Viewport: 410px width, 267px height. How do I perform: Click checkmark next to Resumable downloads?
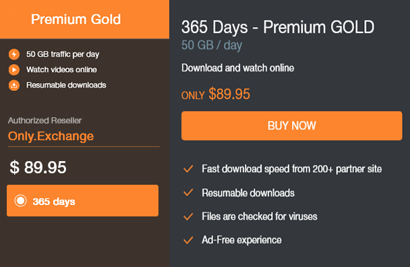[x=188, y=193]
